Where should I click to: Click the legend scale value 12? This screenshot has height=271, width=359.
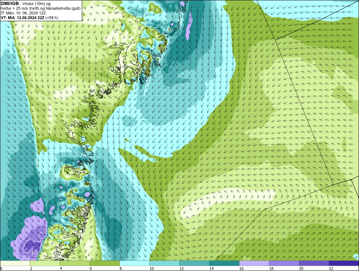click(x=182, y=269)
